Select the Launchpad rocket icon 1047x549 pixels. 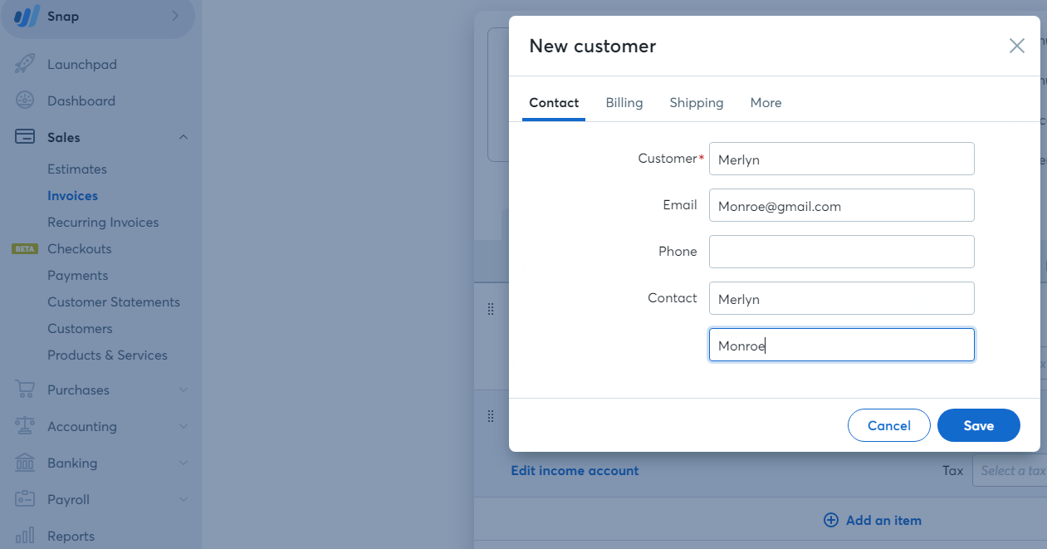pyautogui.click(x=23, y=64)
